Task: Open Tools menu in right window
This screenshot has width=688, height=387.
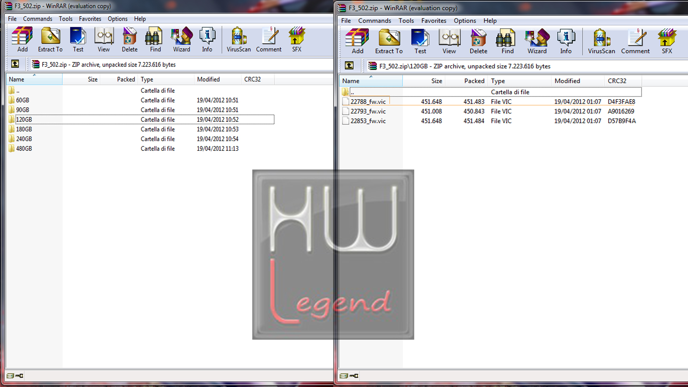Action: [406, 20]
